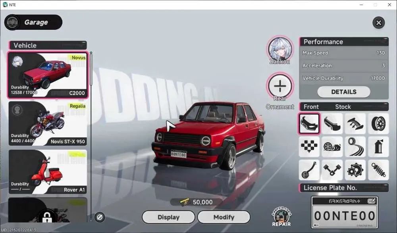The height and width of the screenshot is (233, 397).
Task: Click the Modify button
Action: point(224,217)
